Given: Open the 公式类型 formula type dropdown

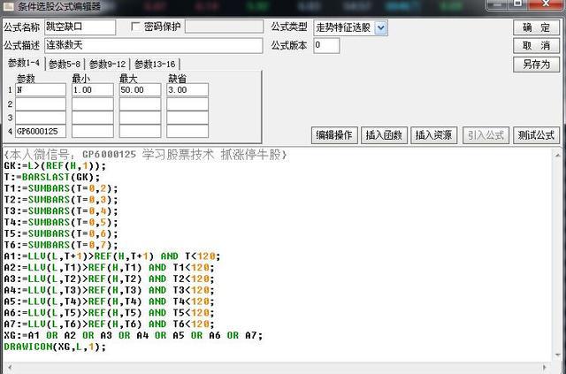Looking at the screenshot, I should click(381, 27).
